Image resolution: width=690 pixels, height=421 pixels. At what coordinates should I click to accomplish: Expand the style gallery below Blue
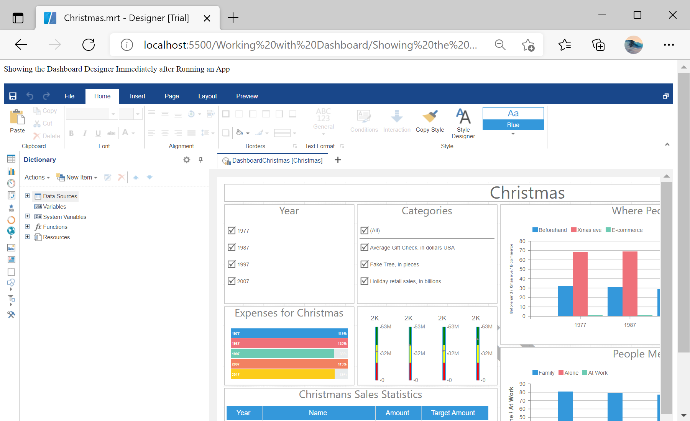513,134
